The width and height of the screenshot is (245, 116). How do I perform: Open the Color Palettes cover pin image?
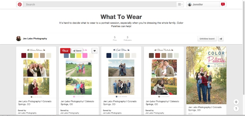(206, 75)
